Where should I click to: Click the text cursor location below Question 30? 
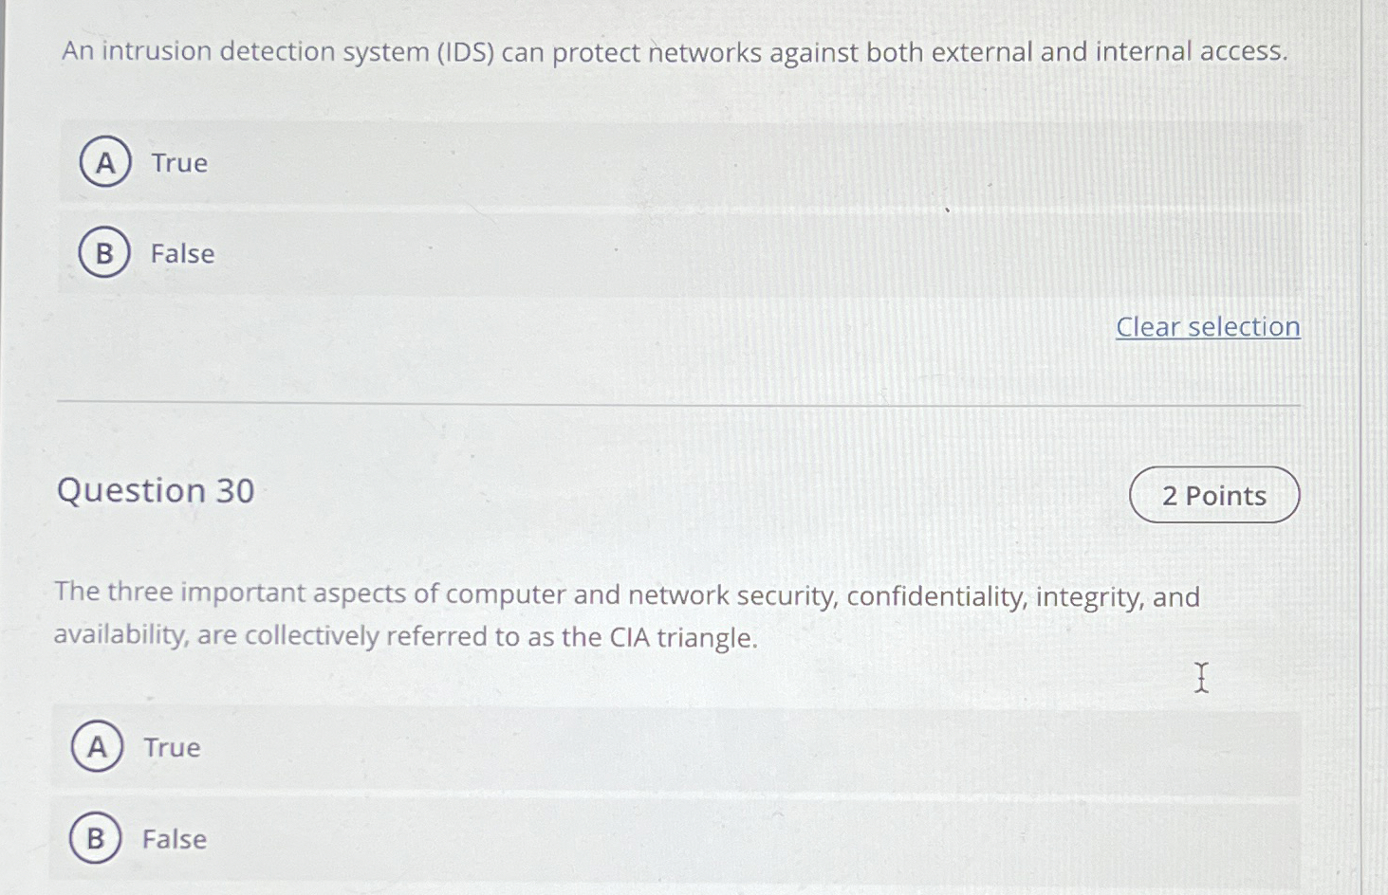click(1201, 679)
